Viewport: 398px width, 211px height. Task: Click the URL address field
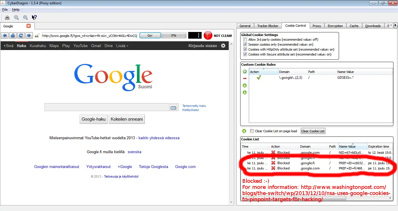pyautogui.click(x=90, y=36)
